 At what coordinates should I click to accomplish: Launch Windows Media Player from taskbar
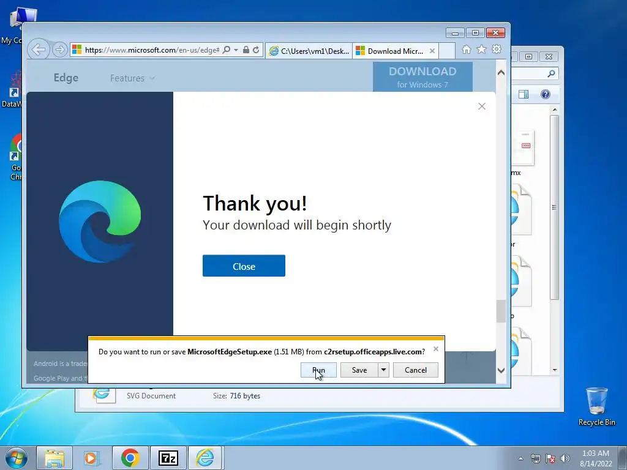point(91,458)
